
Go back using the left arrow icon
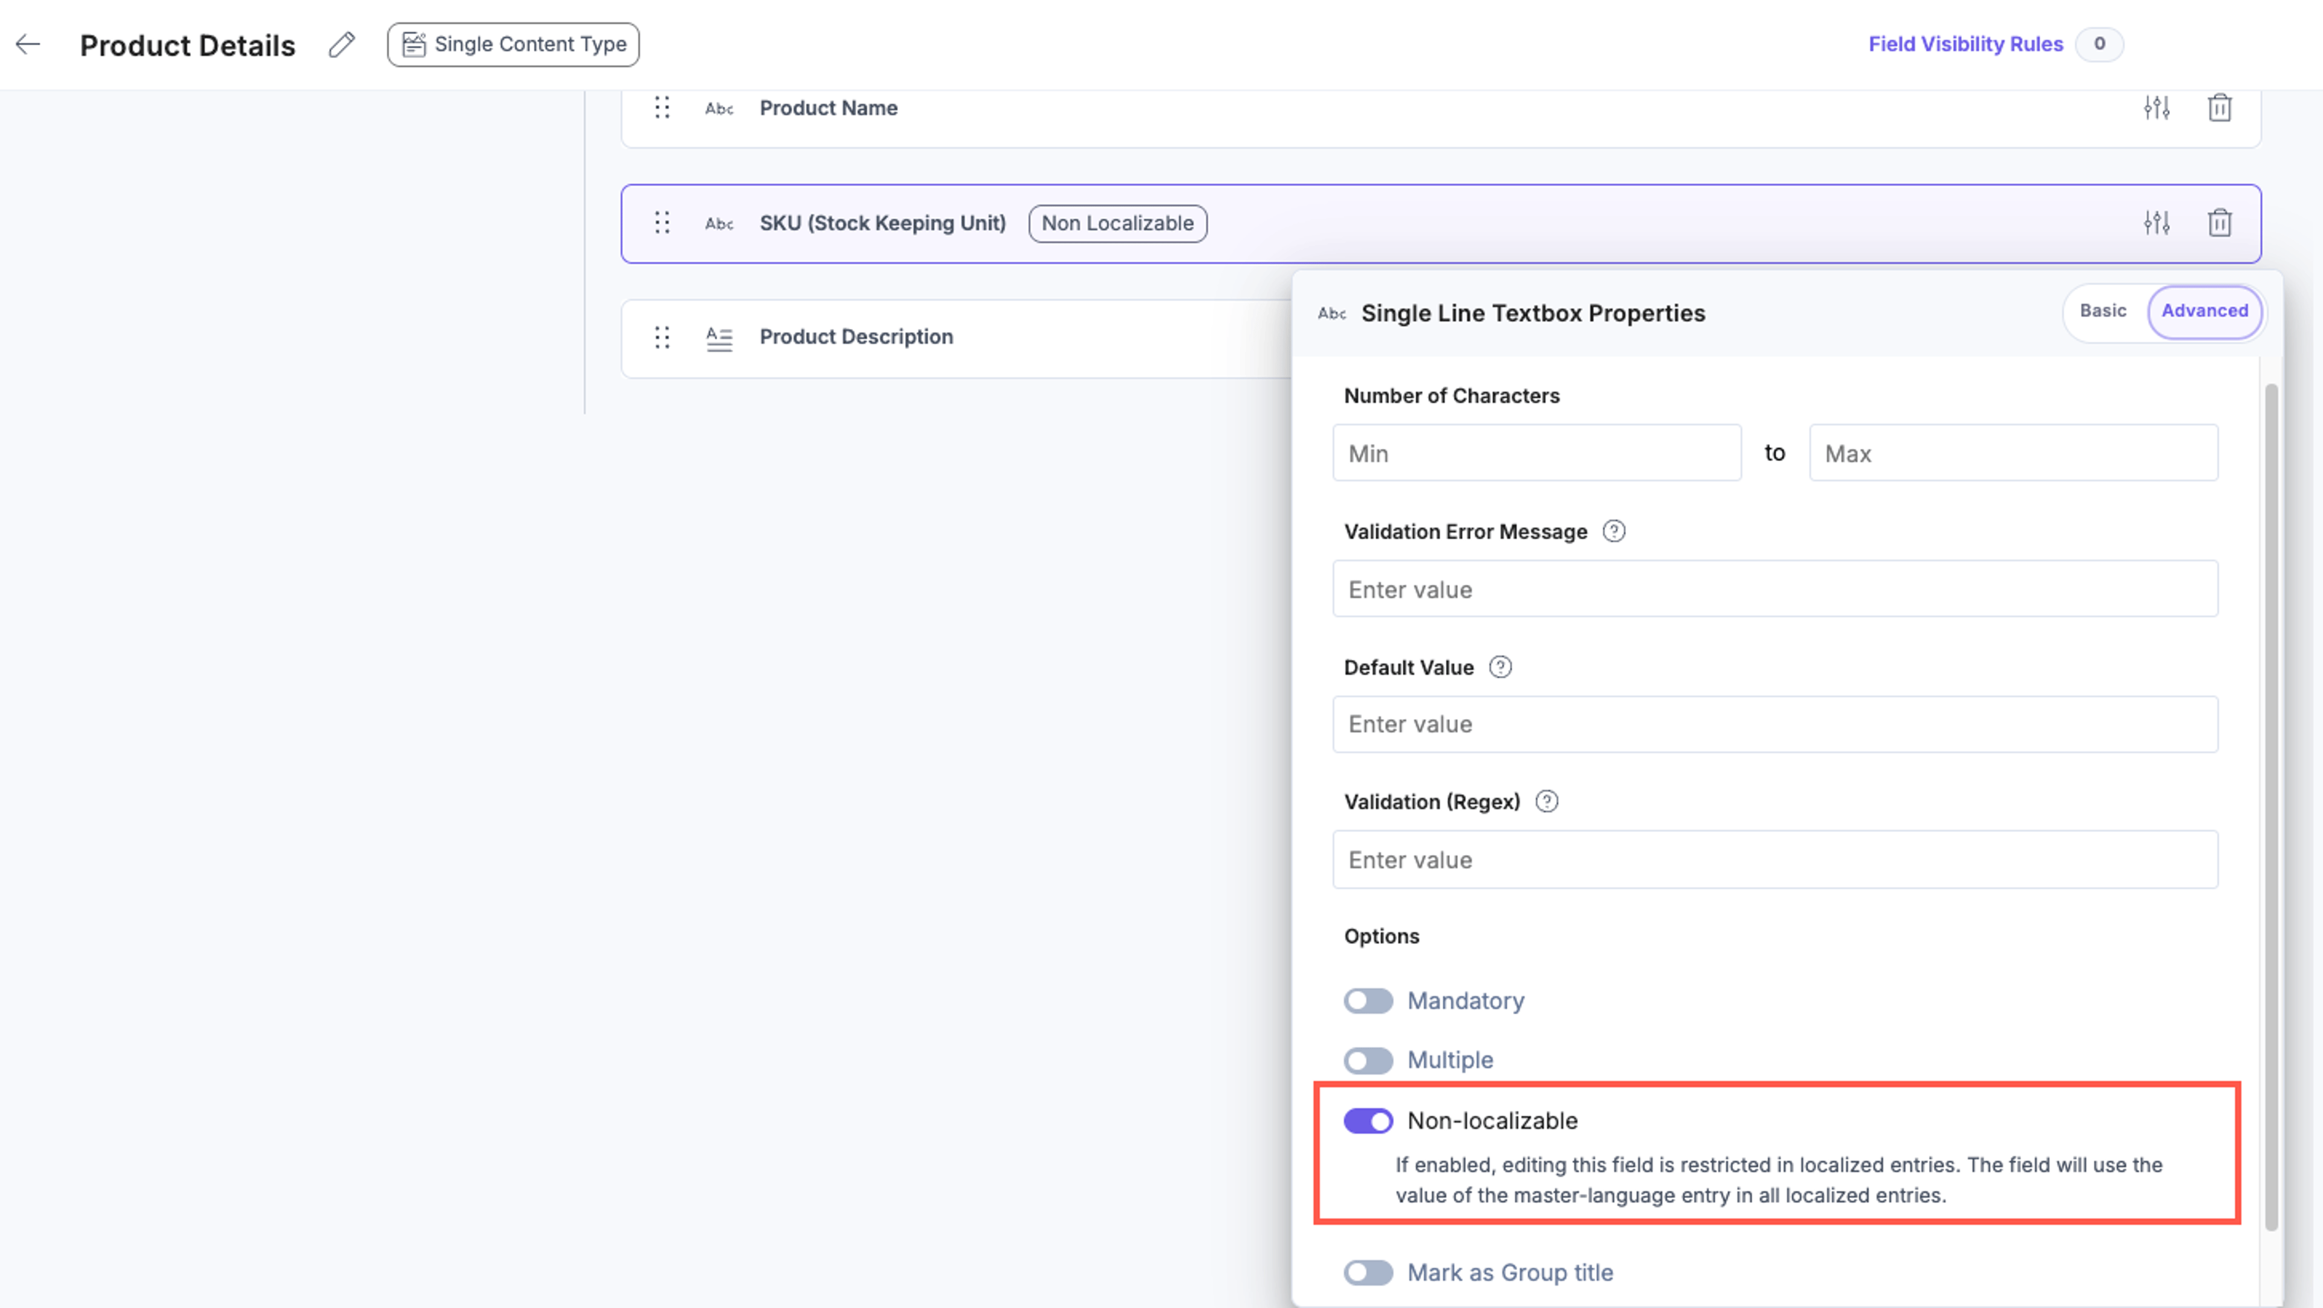click(28, 44)
